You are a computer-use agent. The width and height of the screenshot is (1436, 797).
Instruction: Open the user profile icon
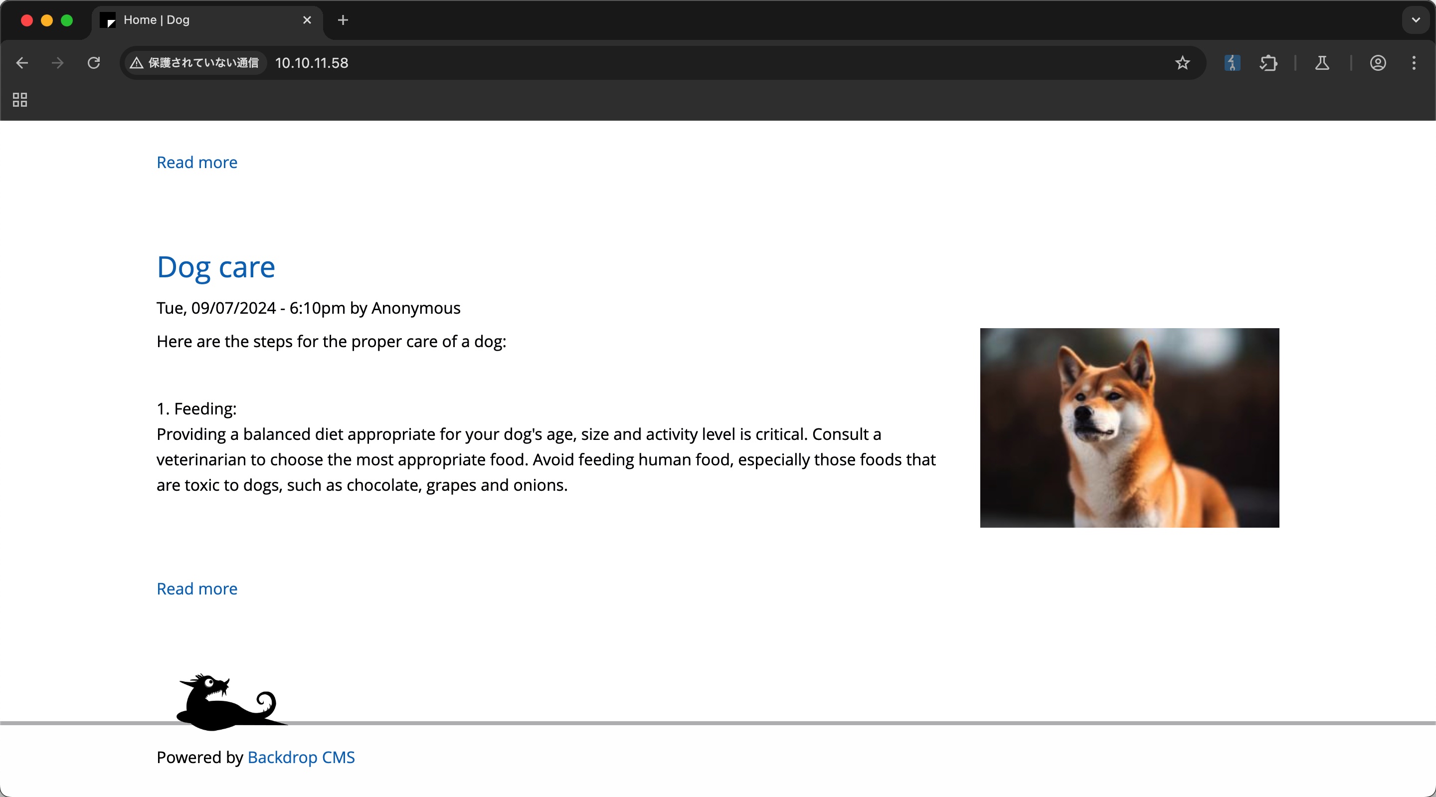(x=1378, y=63)
